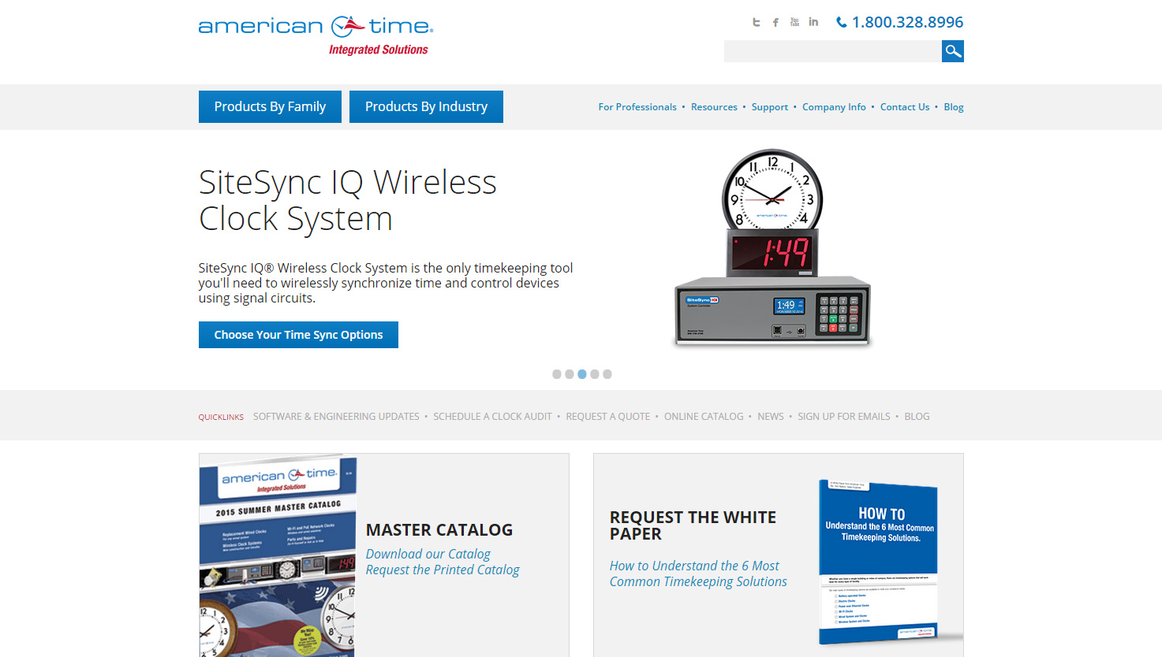Click the master catalog cover image
This screenshot has height=657, width=1162.
[x=278, y=555]
